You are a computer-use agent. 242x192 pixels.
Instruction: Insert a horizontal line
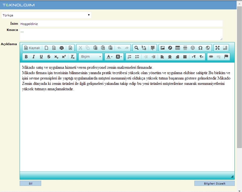point(185,48)
